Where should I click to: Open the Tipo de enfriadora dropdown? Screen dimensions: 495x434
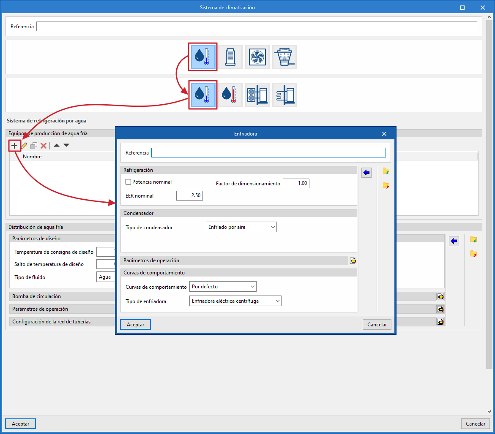pyautogui.click(x=235, y=301)
